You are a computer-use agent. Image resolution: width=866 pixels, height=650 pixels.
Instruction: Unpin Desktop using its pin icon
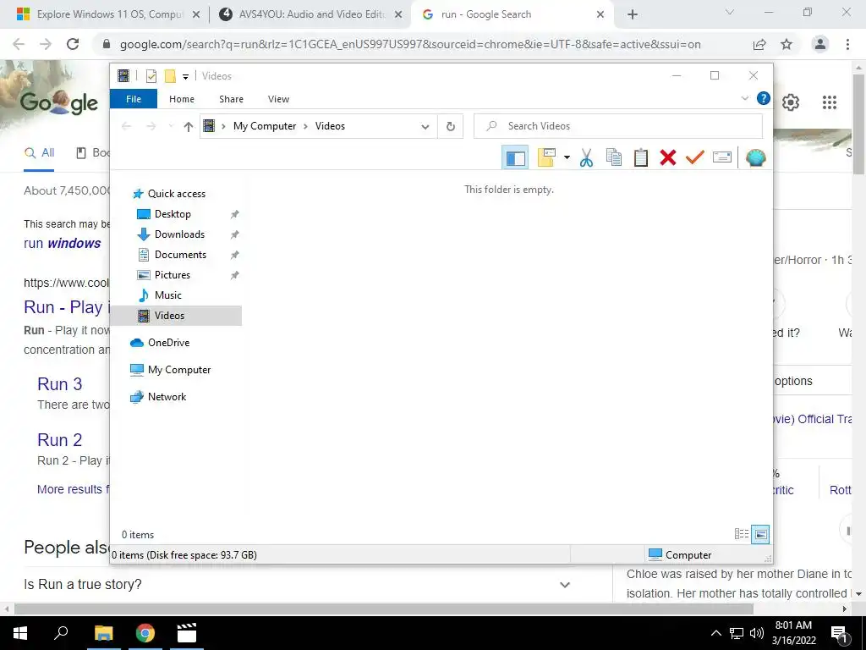tap(235, 214)
